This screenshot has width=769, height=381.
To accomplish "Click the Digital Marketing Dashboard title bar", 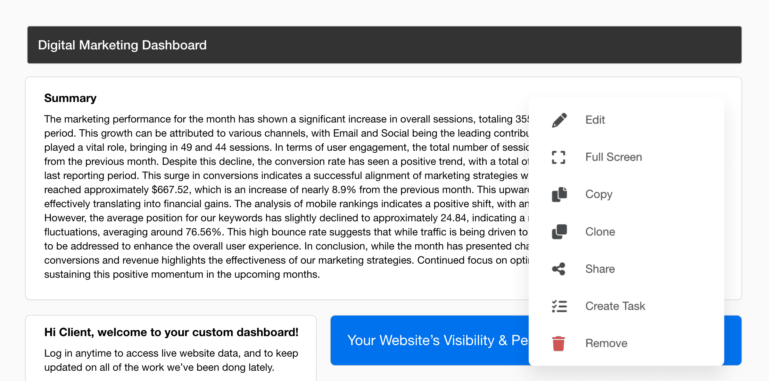I will pyautogui.click(x=122, y=45).
